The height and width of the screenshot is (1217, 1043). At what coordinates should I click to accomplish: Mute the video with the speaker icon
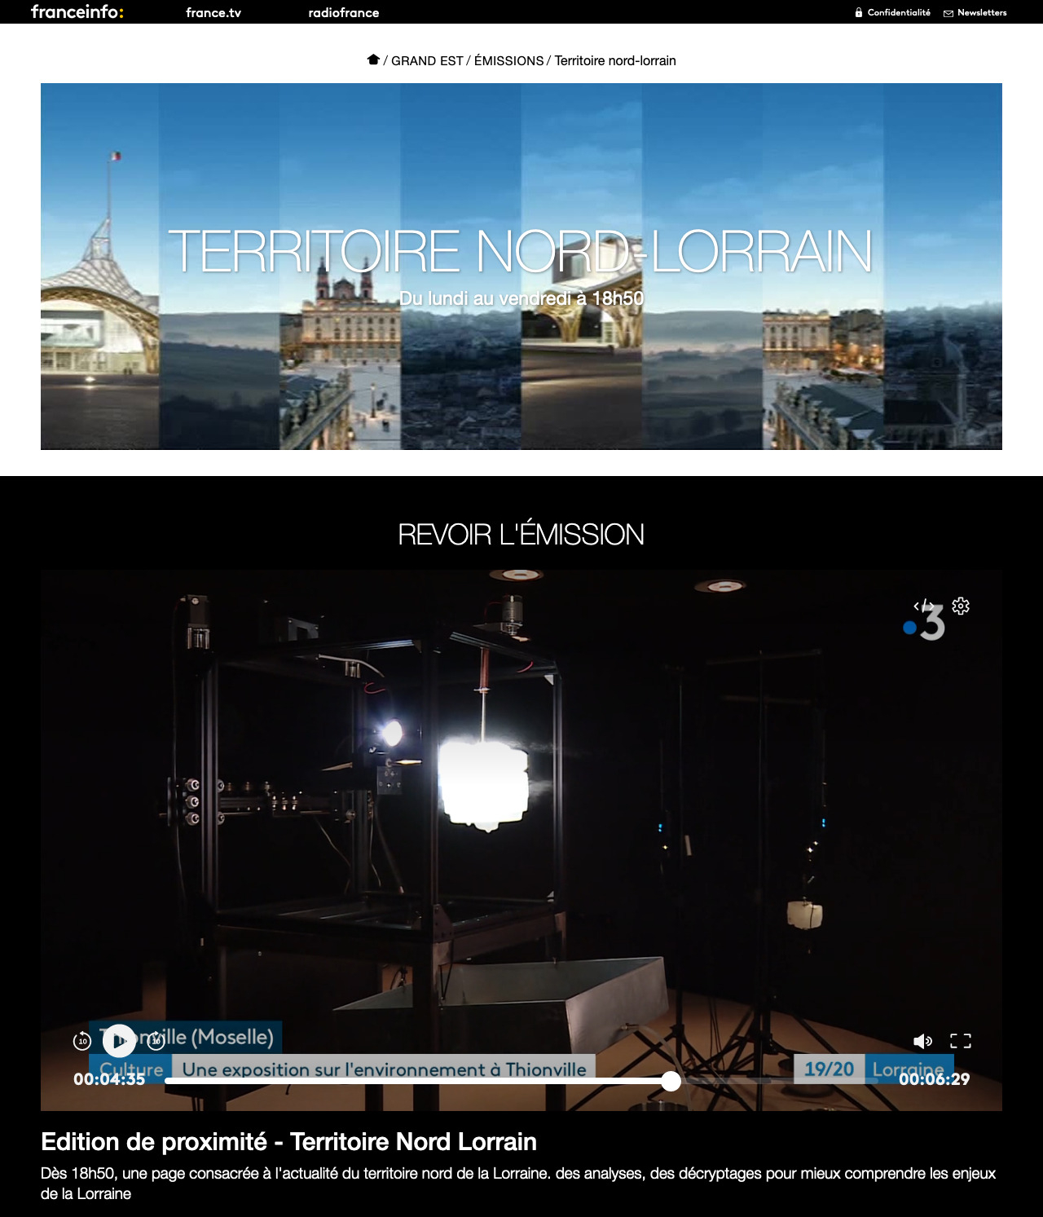[x=923, y=1041]
